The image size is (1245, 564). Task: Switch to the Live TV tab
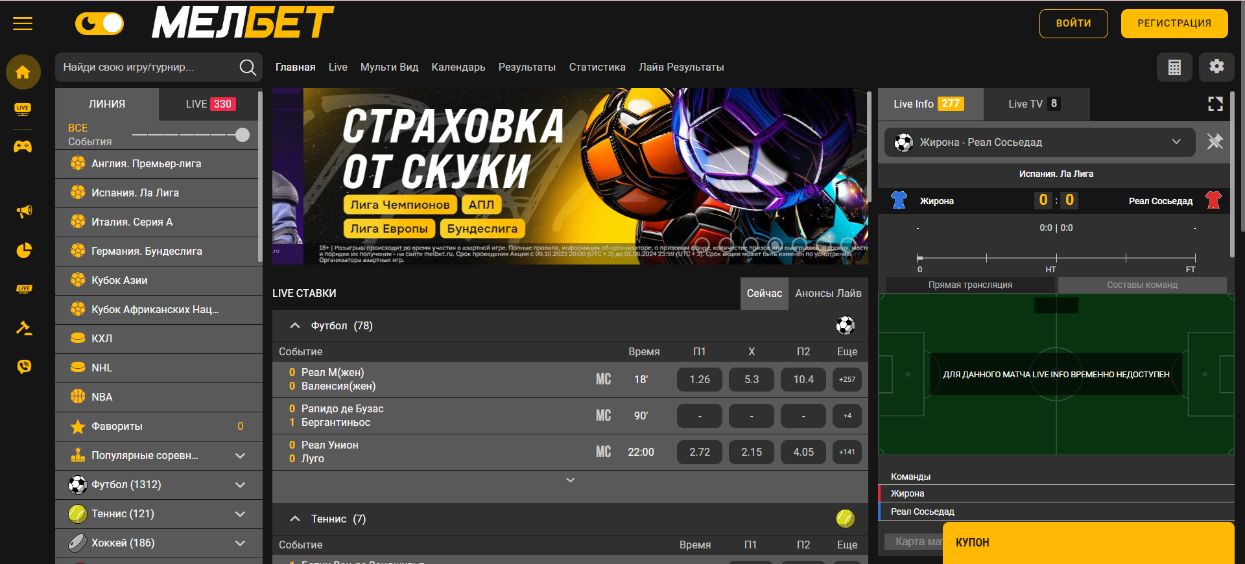click(x=1036, y=104)
